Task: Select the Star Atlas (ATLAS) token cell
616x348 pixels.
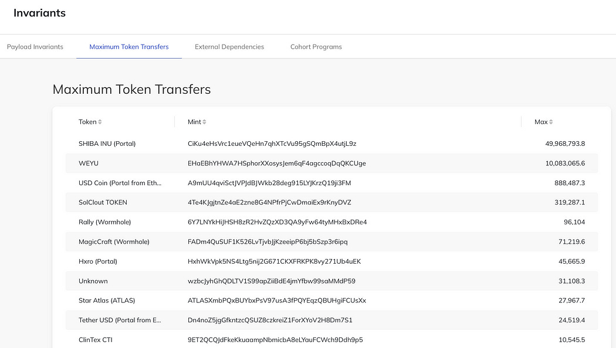Action: (107, 301)
